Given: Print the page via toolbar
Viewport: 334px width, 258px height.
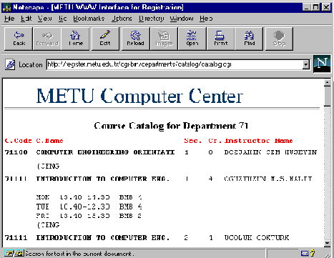Looking at the screenshot, I should point(220,39).
